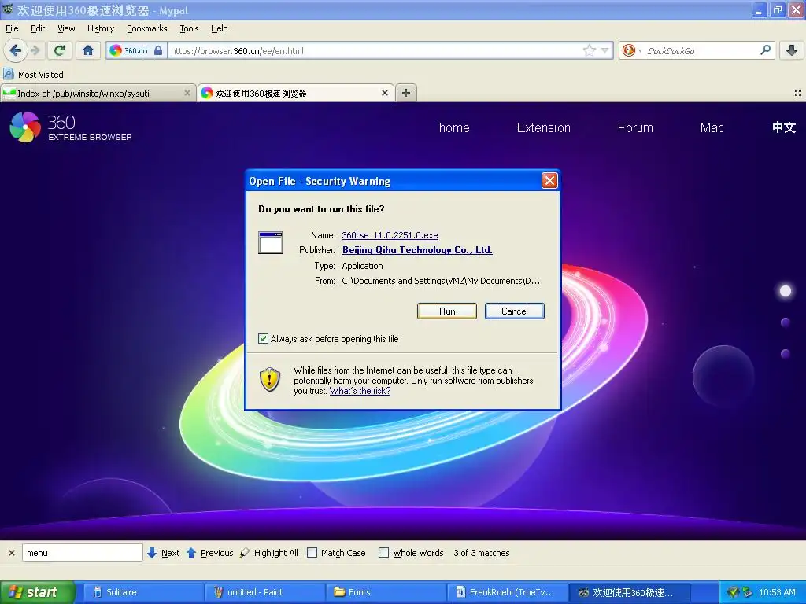The width and height of the screenshot is (806, 604).
Task: Close the Index of /pub/winsite tab
Action: coord(187,93)
